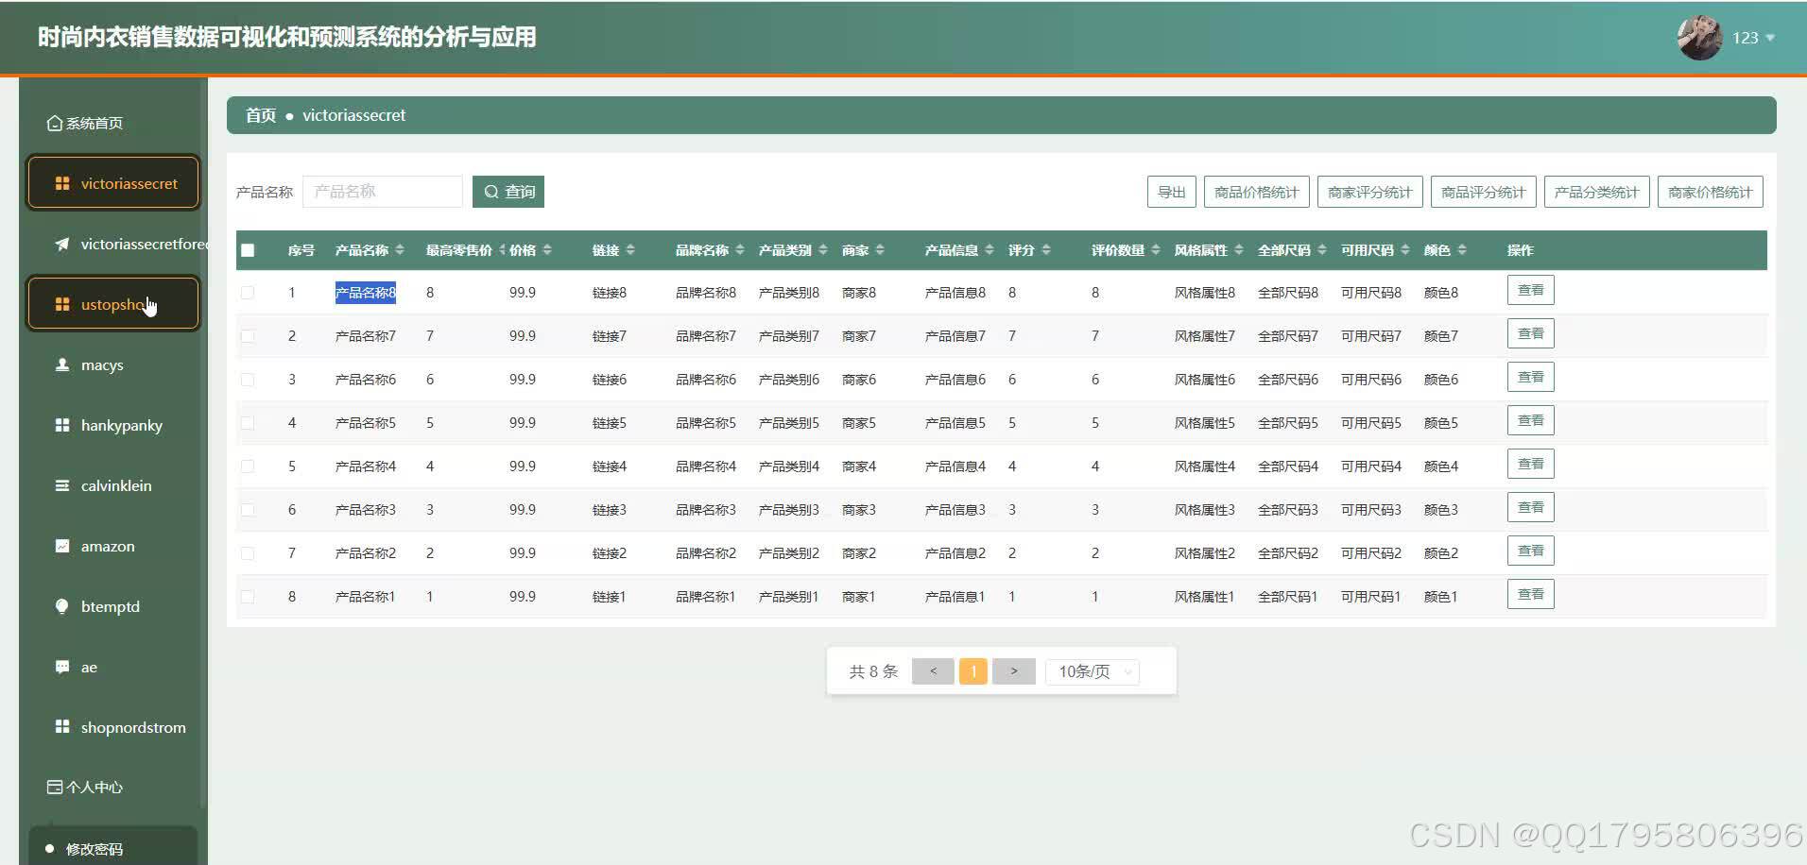Click the grid icon next to ustopshop
Image resolution: width=1807 pixels, height=865 pixels.
[x=62, y=304]
